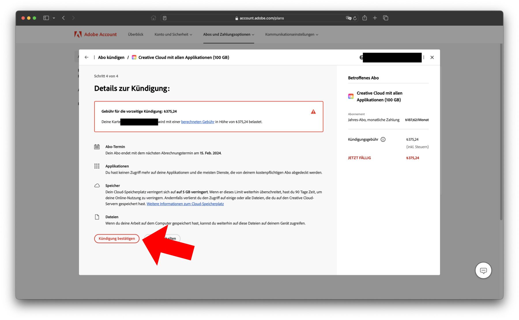This screenshot has width=519, height=320.
Task: Click the page reload icon
Action: coord(355,18)
